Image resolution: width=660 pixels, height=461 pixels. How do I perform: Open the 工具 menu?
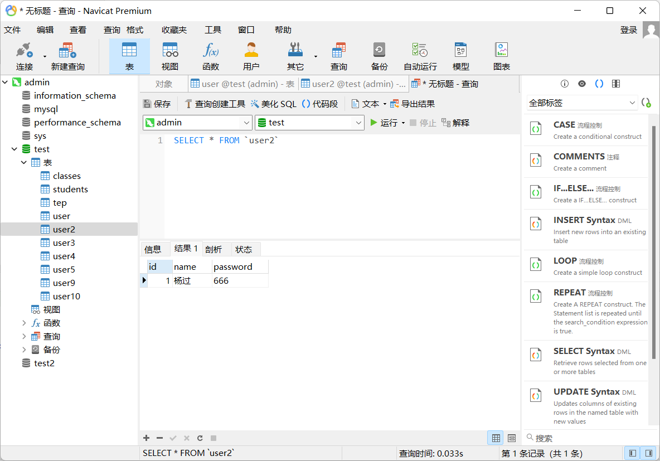coord(212,30)
